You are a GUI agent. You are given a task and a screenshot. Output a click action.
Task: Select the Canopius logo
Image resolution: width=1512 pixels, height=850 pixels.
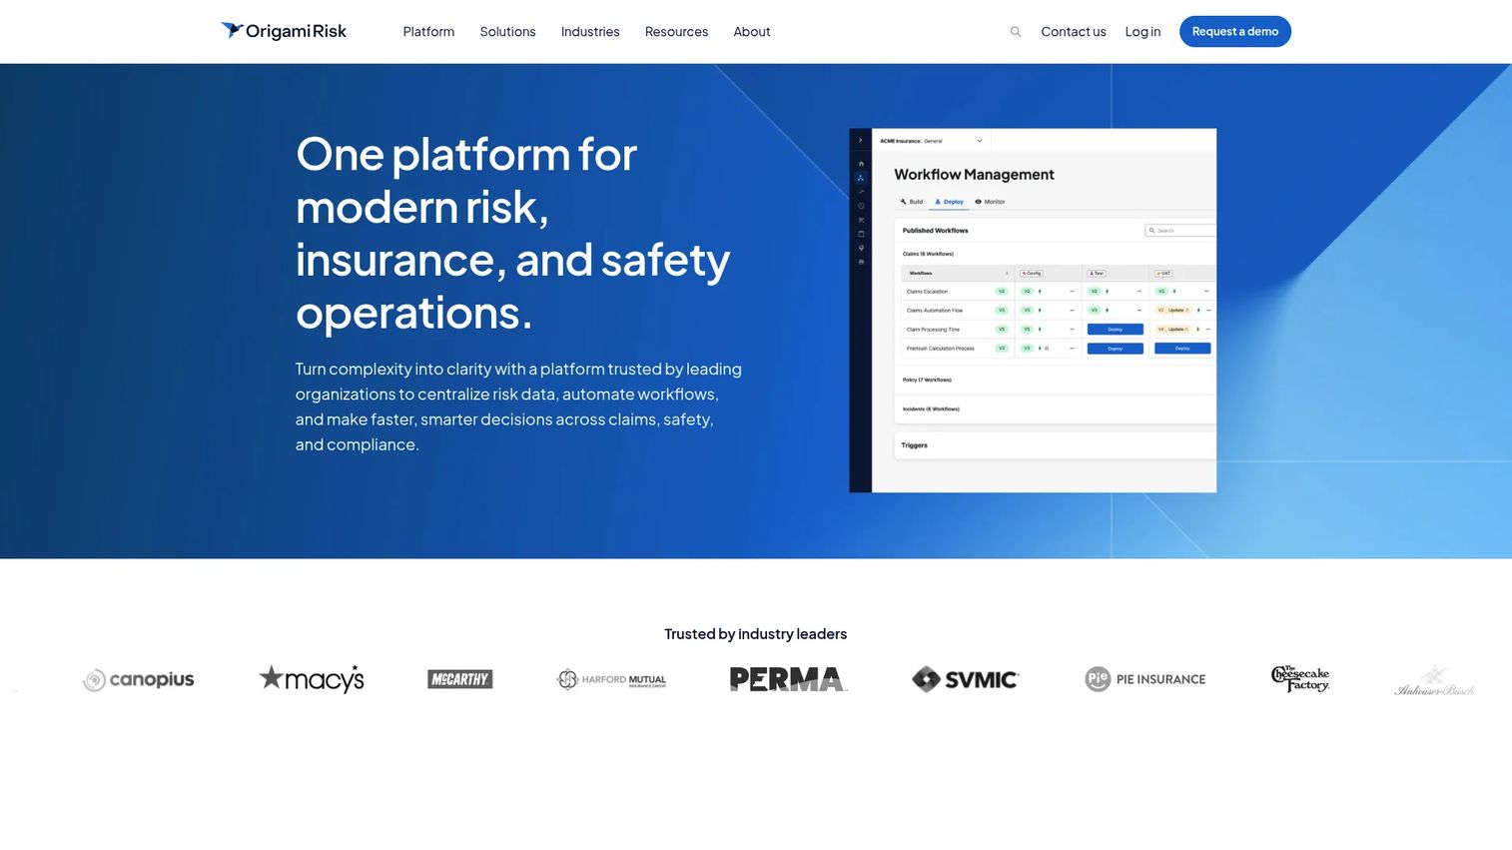pyautogui.click(x=139, y=679)
